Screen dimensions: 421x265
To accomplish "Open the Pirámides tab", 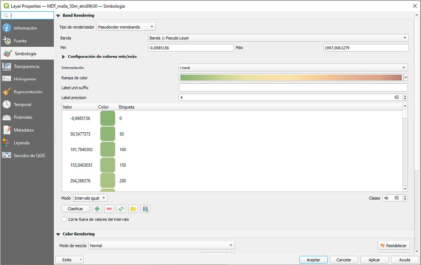I will pos(27,117).
